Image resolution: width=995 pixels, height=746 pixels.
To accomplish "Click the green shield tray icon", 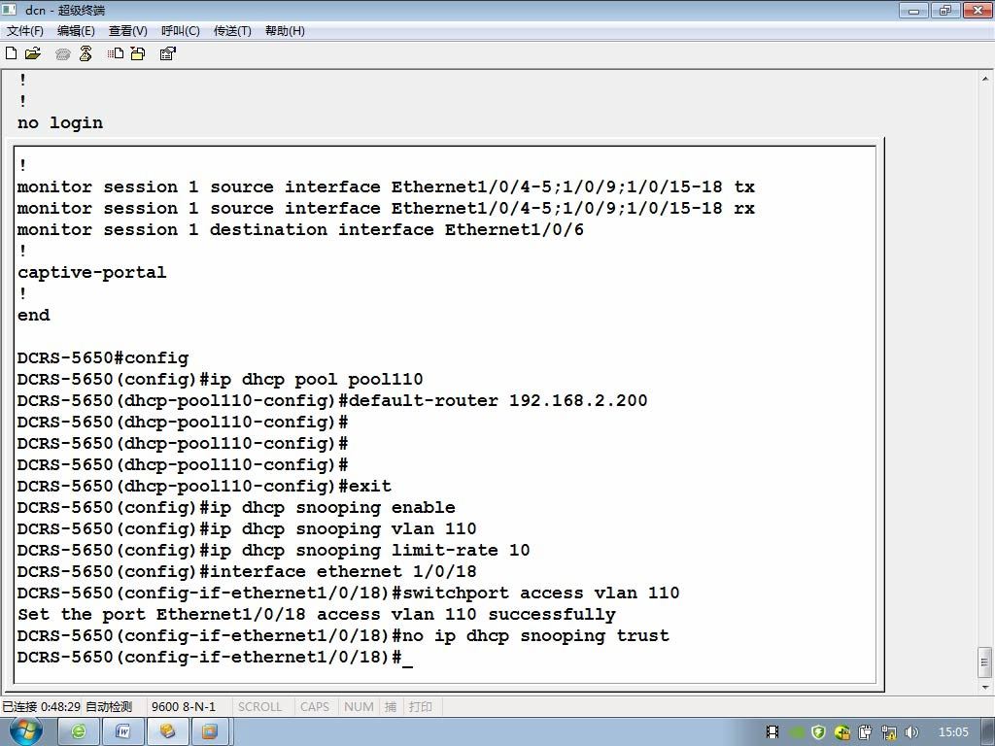I will [x=818, y=732].
